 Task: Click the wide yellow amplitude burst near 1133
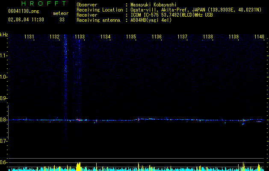(x=78, y=166)
